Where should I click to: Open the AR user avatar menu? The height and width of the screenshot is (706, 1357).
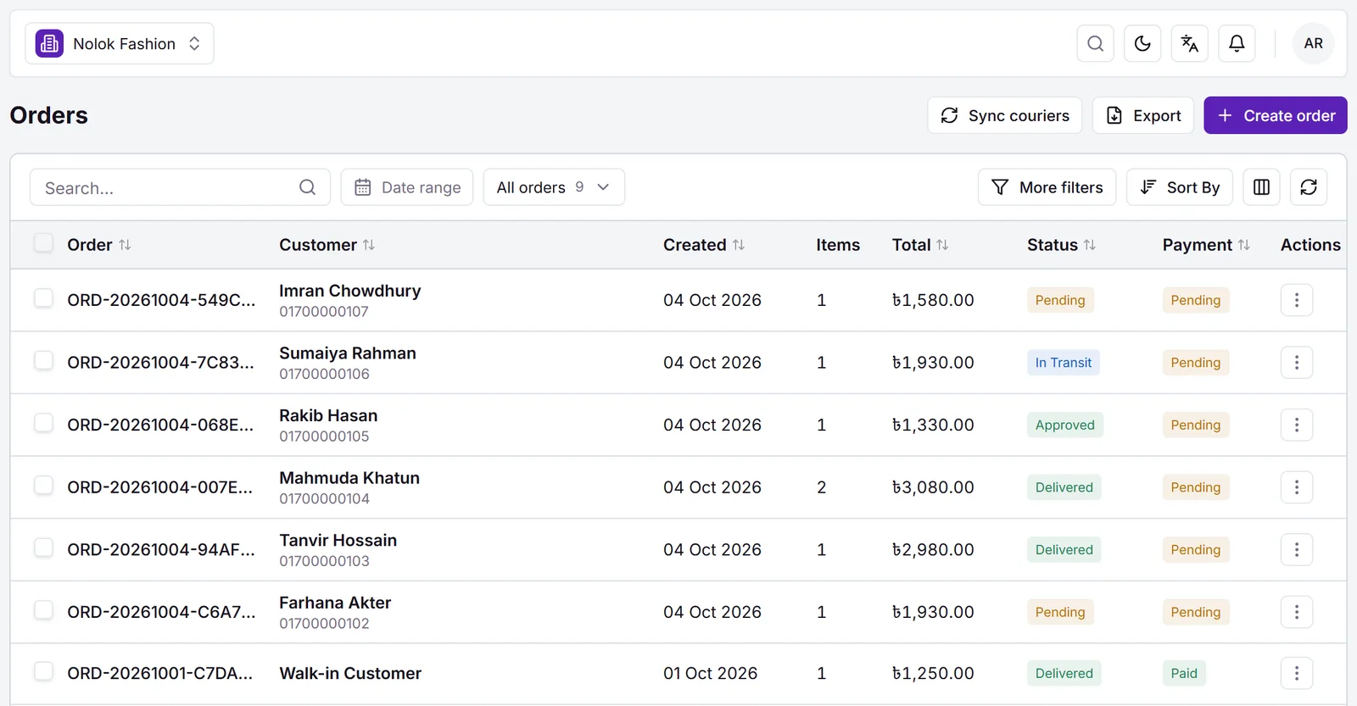coord(1313,43)
